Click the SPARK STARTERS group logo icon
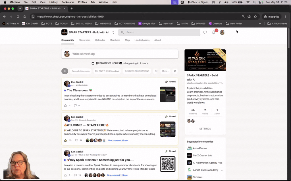 (x=65, y=32)
